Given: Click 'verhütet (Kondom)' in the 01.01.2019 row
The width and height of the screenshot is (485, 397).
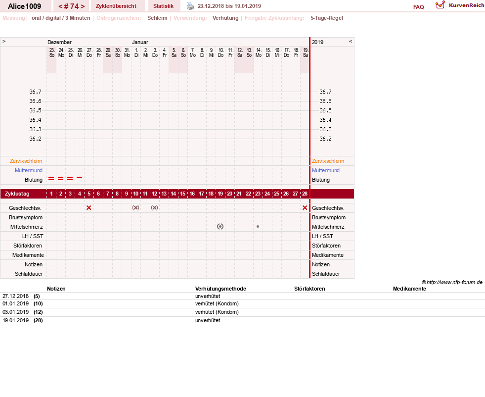Looking at the screenshot, I should tap(217, 303).
